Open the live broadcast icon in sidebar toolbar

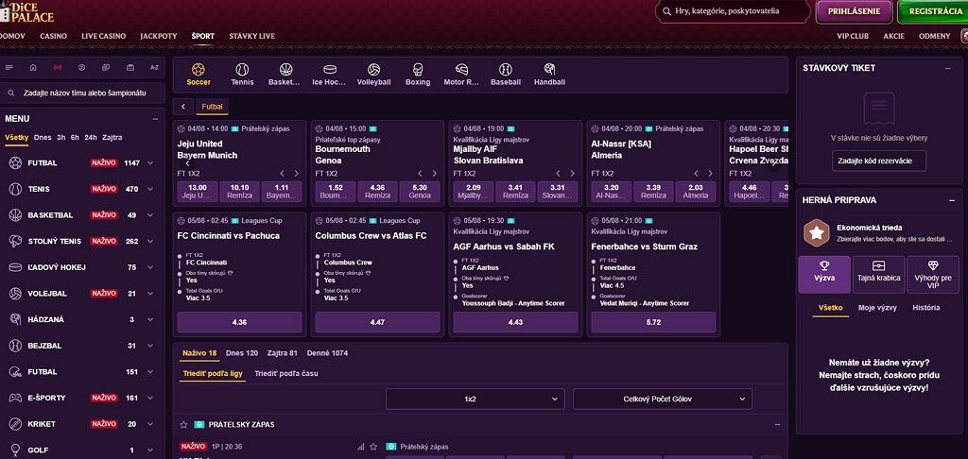(x=58, y=68)
